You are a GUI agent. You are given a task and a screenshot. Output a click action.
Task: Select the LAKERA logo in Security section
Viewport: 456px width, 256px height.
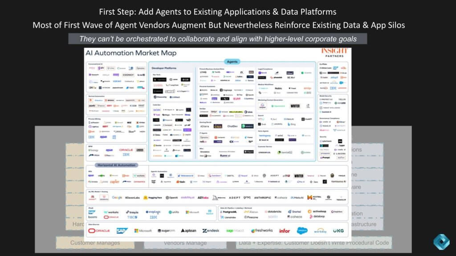pyautogui.click(x=339, y=153)
